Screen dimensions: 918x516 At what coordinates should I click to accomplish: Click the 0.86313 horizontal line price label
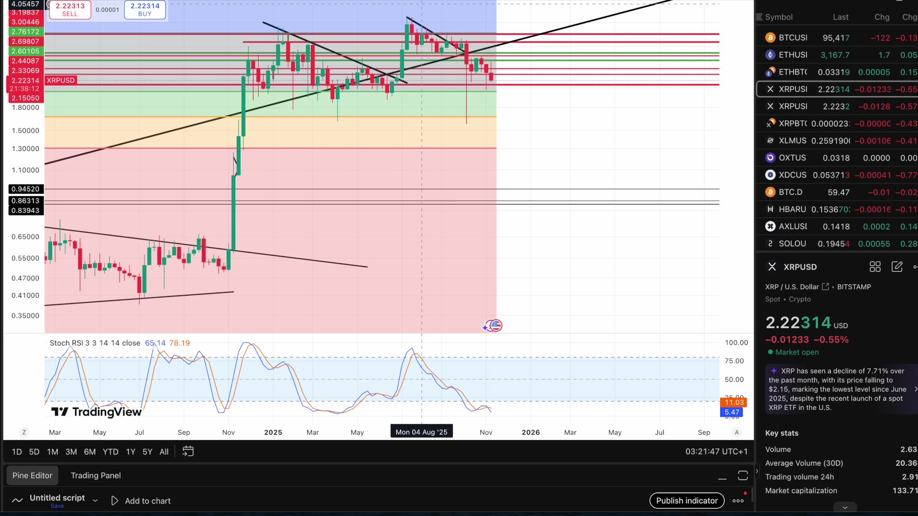click(x=26, y=201)
